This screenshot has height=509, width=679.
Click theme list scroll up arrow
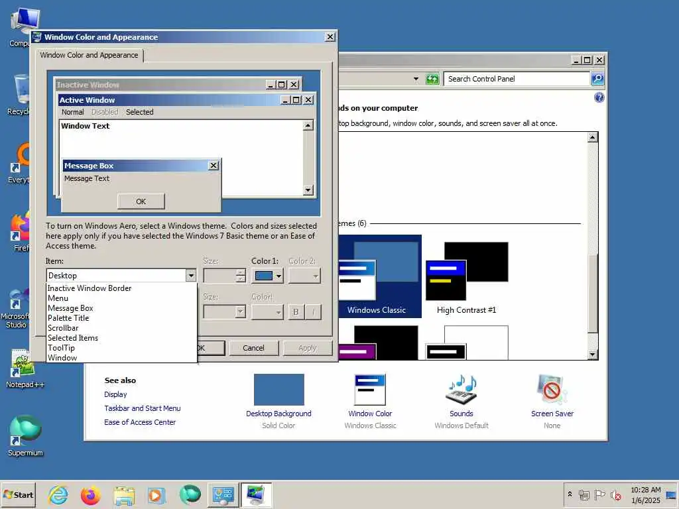(592, 138)
